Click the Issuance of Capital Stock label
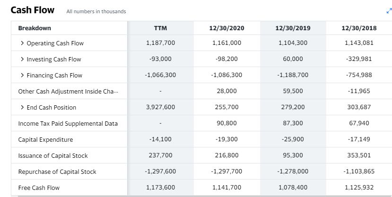 53,156
